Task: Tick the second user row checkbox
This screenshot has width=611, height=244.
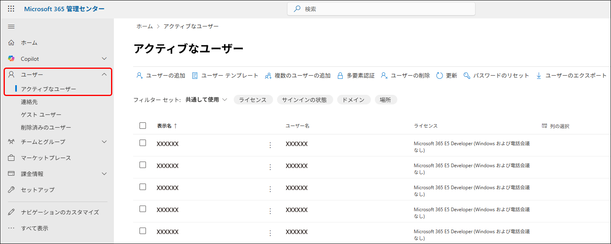Action: pos(143,165)
